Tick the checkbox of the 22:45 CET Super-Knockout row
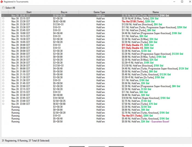Screen dimensions: 192x147 click(3, 98)
